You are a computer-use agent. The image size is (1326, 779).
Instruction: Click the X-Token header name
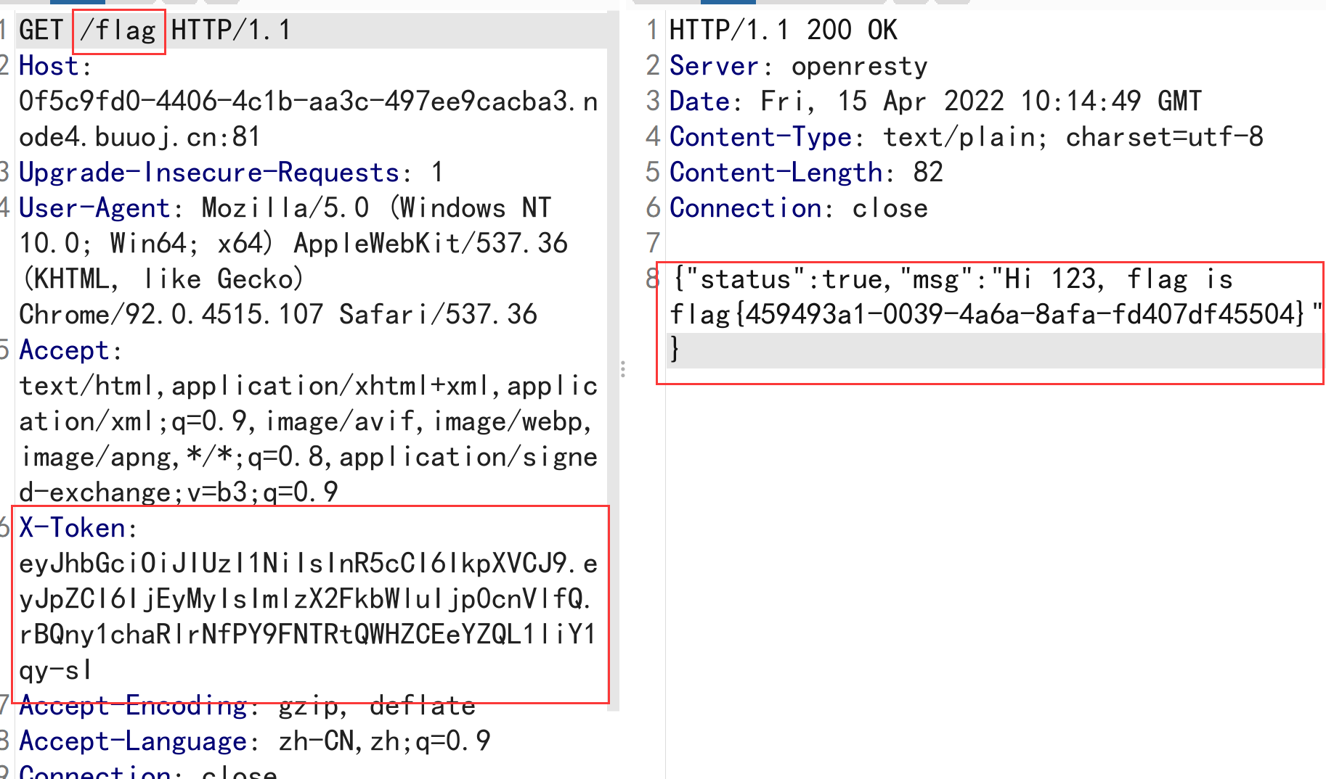click(70, 528)
